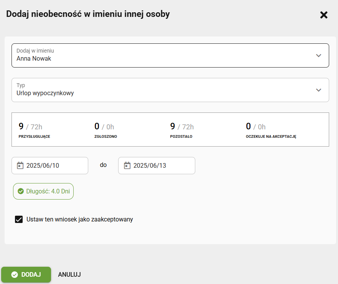Click the 'Ustaw ten wniosek jako zaakceptowany' label
This screenshot has height=284, width=338.
(x=80, y=220)
